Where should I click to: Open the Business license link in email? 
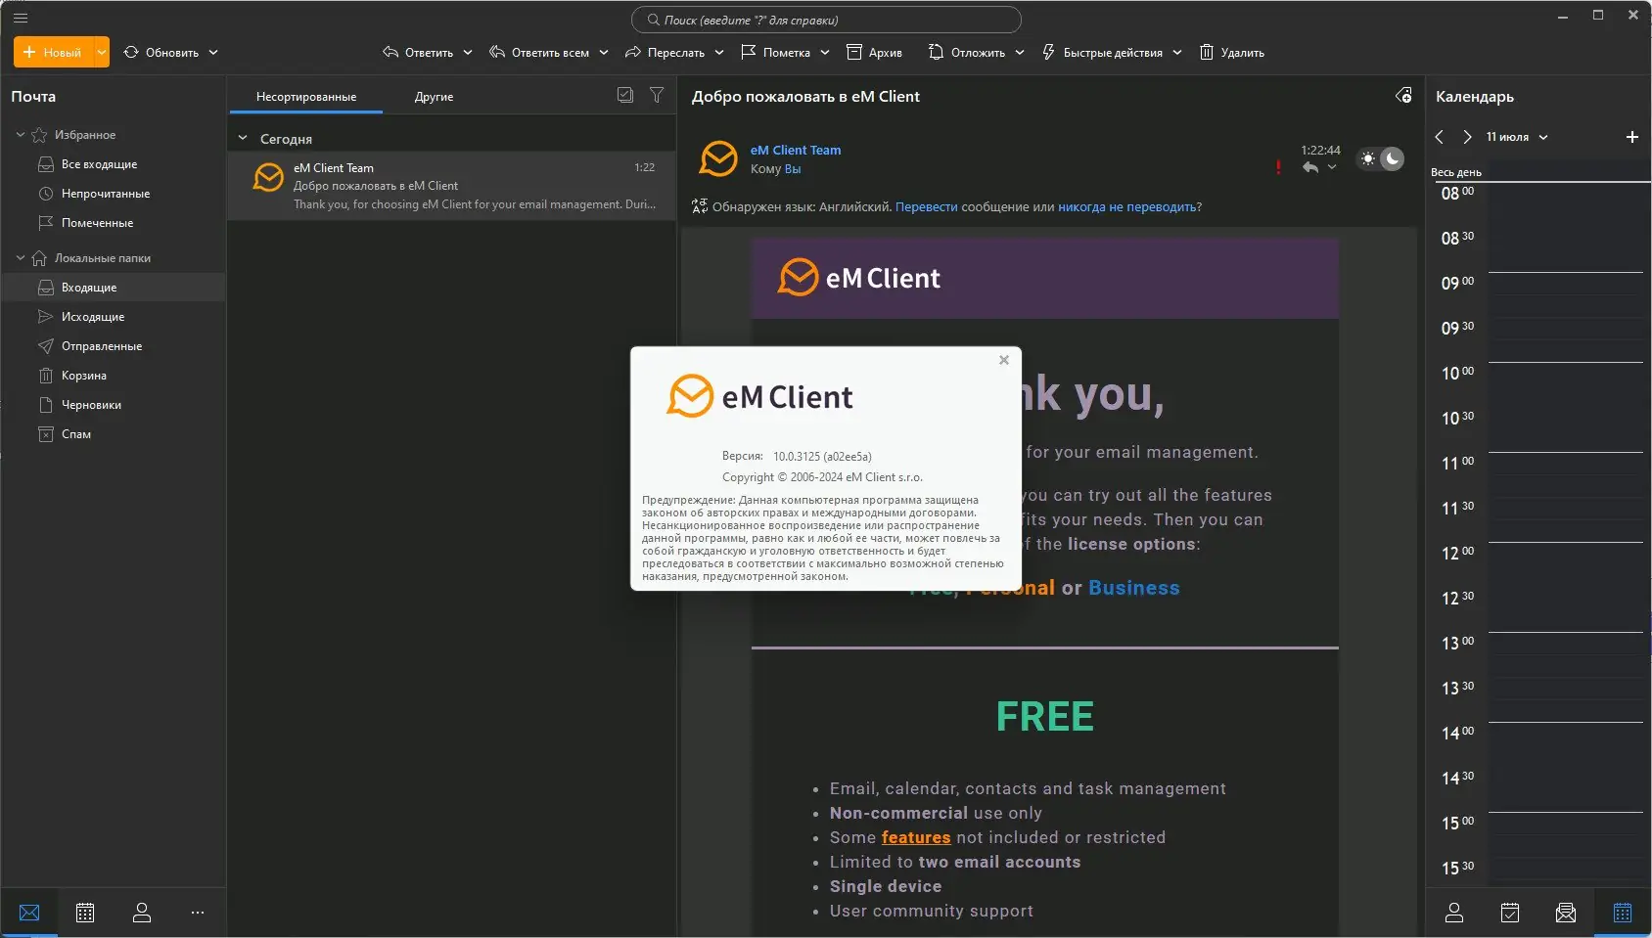pos(1134,588)
